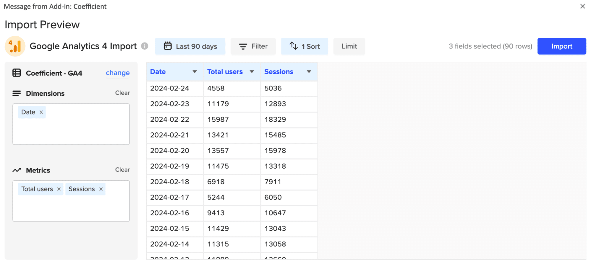Click the sort arrows icon

294,46
